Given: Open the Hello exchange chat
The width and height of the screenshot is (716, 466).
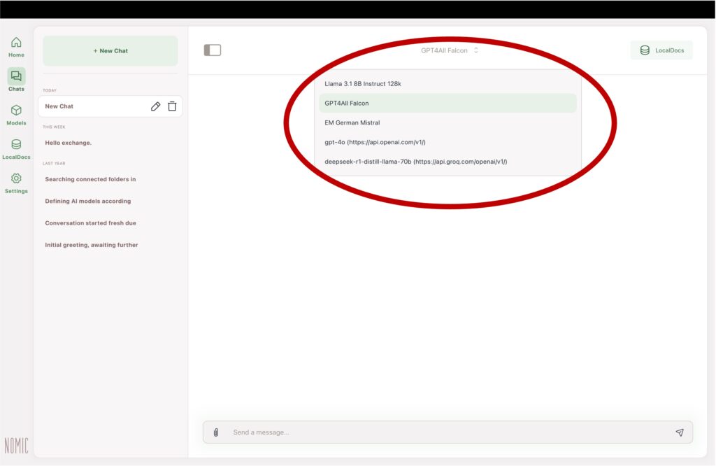Looking at the screenshot, I should pos(69,143).
